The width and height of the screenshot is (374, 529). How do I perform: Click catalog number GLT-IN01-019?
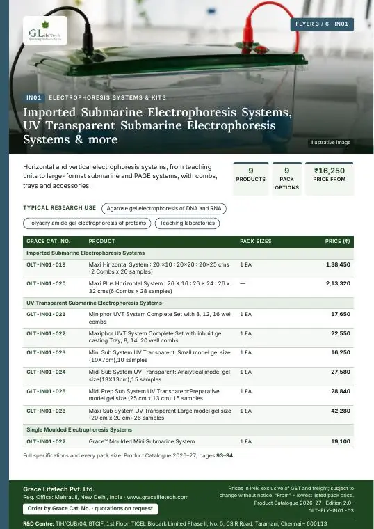(46, 264)
